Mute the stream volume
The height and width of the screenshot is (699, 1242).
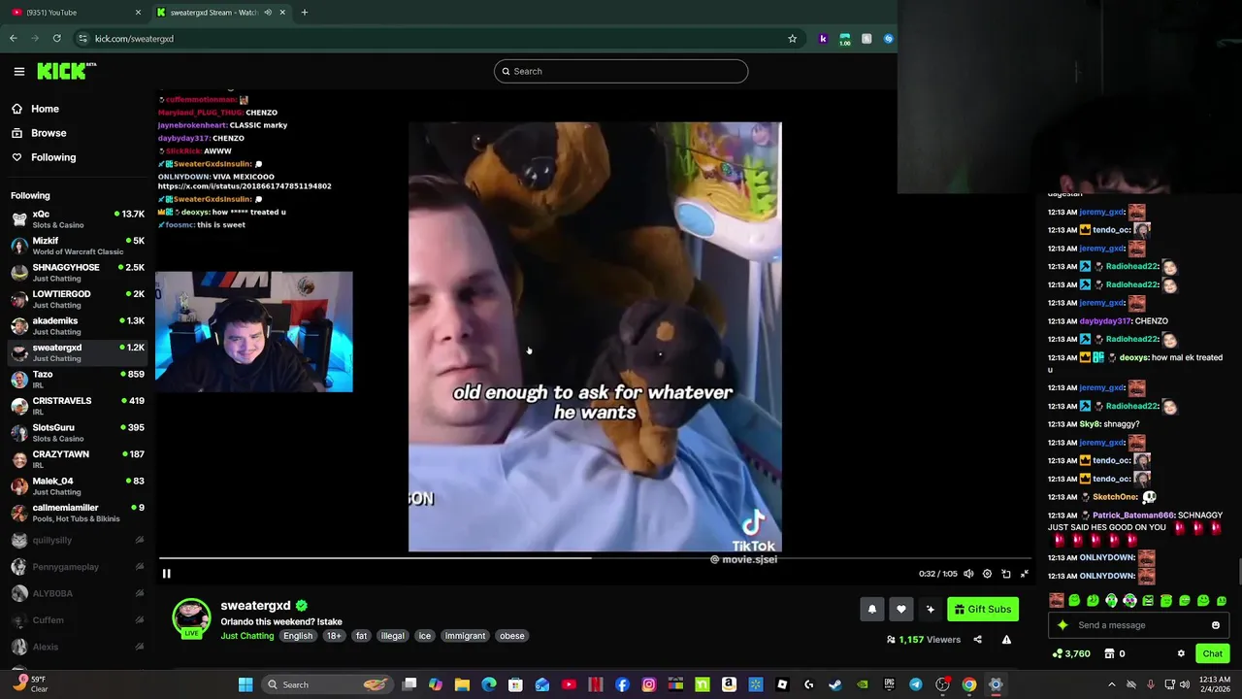[968, 574]
